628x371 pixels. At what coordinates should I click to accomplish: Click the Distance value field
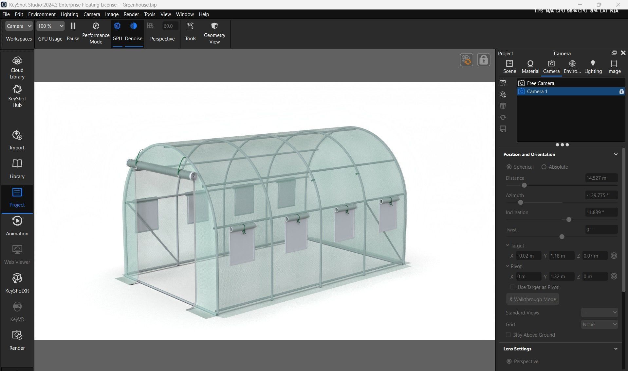point(601,178)
